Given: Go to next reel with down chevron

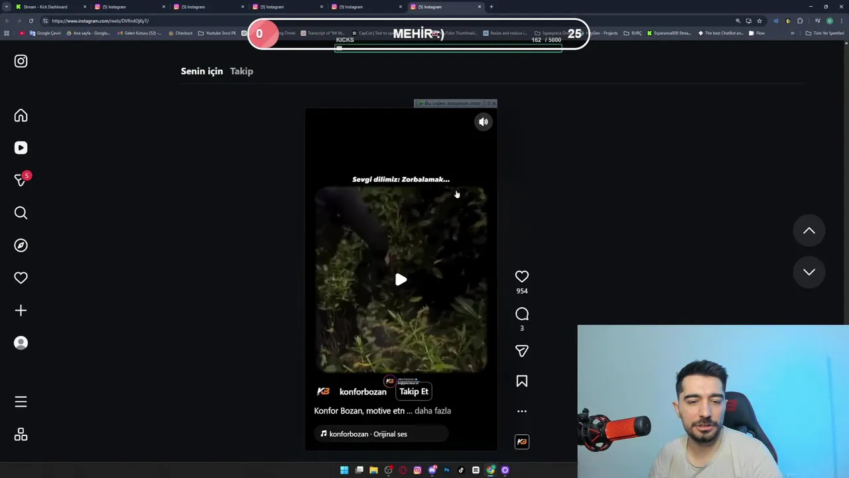Looking at the screenshot, I should pyautogui.click(x=809, y=272).
